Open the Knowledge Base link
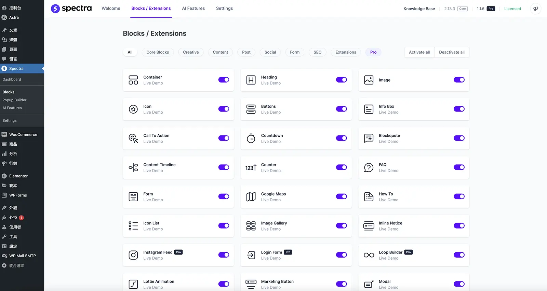Viewport: 547px width, 291px height. pyautogui.click(x=419, y=9)
